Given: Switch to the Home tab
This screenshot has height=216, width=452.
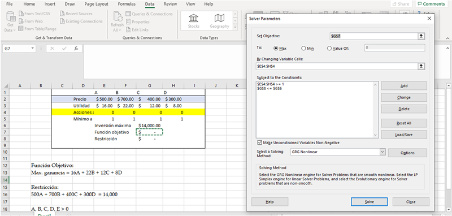Looking at the screenshot, I should point(29,4).
